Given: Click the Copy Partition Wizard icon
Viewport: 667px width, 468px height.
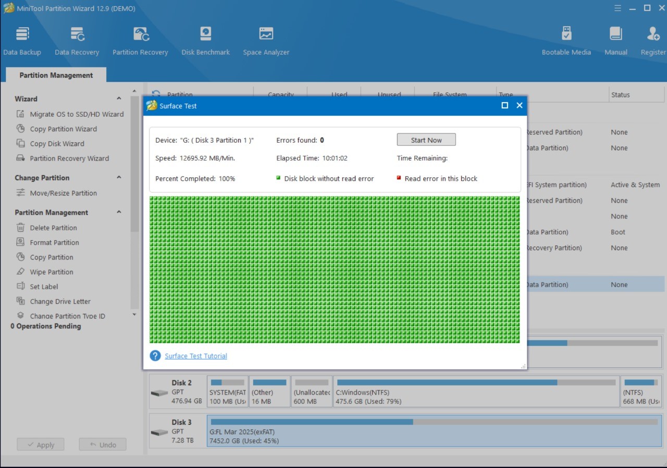Looking at the screenshot, I should 20,129.
